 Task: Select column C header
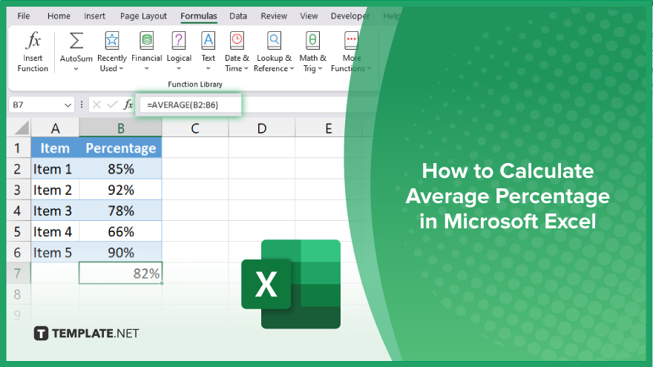195,128
